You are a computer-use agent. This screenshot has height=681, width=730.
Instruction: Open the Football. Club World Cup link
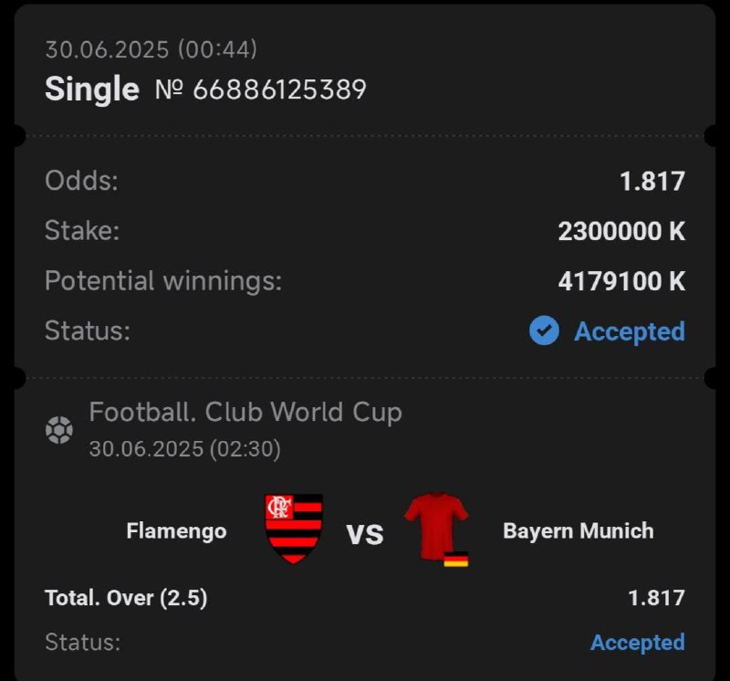pyautogui.click(x=245, y=413)
